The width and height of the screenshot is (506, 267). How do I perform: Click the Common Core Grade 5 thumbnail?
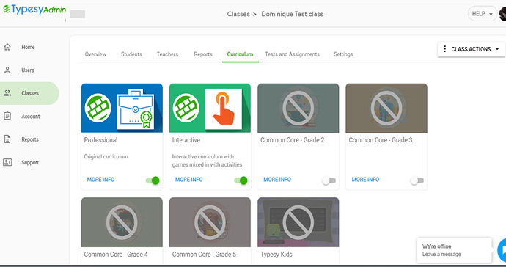click(x=210, y=222)
